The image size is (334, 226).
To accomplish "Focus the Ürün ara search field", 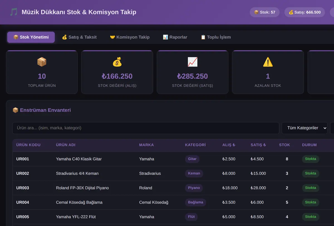I will 146,128.
